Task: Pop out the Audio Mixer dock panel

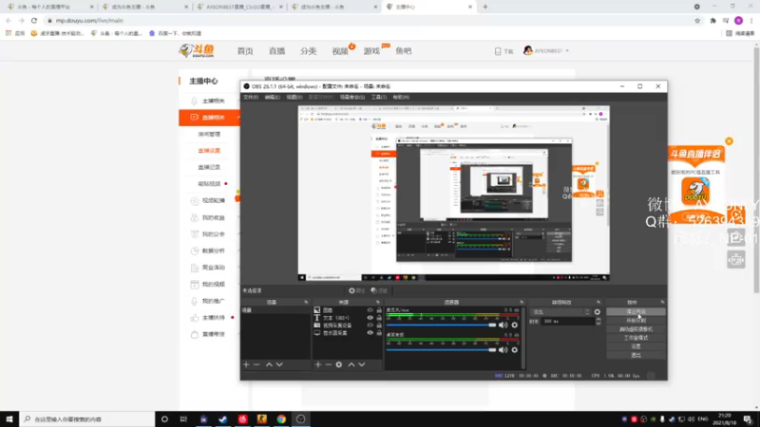Action: click(522, 302)
